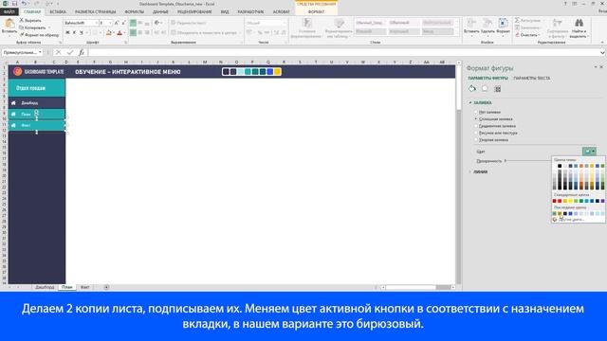Click the add new sheet plus icon
This screenshot has height=341, width=607.
point(106,287)
